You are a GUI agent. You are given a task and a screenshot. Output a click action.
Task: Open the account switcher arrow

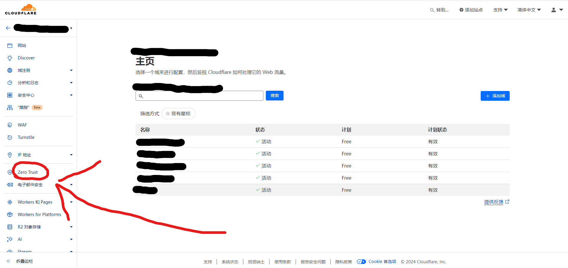click(71, 28)
